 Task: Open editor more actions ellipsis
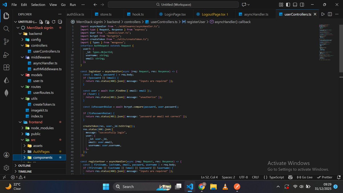coord(337,14)
